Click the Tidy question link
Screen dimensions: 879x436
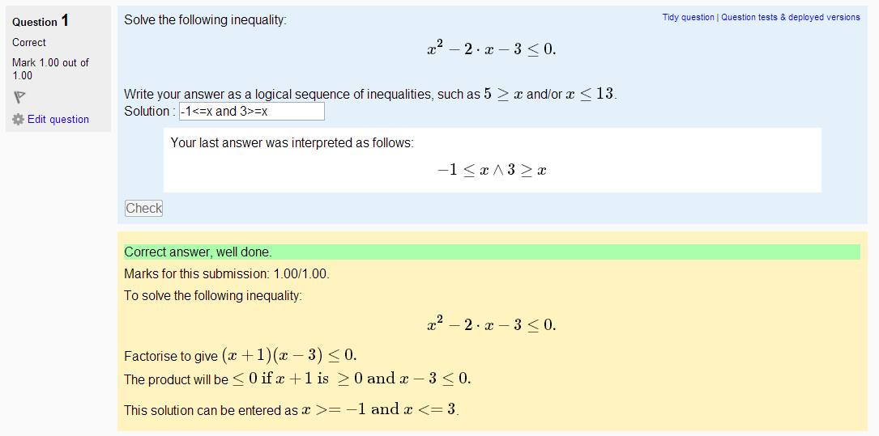(x=688, y=17)
